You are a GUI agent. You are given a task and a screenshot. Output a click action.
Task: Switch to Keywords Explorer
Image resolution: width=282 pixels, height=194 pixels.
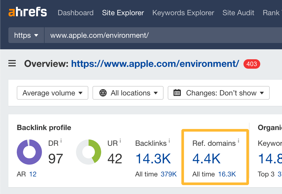pyautogui.click(x=183, y=13)
